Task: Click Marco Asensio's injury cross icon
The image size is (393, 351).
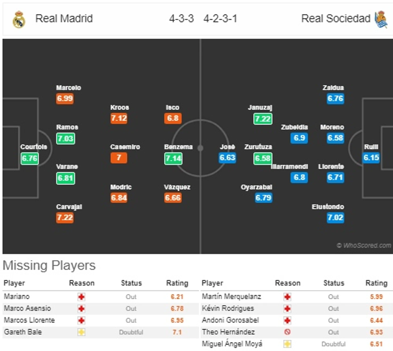Action: coord(81,309)
